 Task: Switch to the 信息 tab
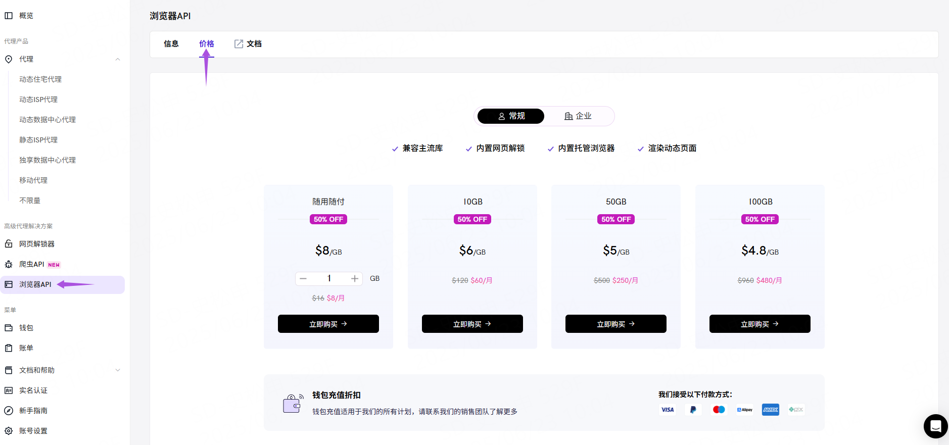coord(171,44)
